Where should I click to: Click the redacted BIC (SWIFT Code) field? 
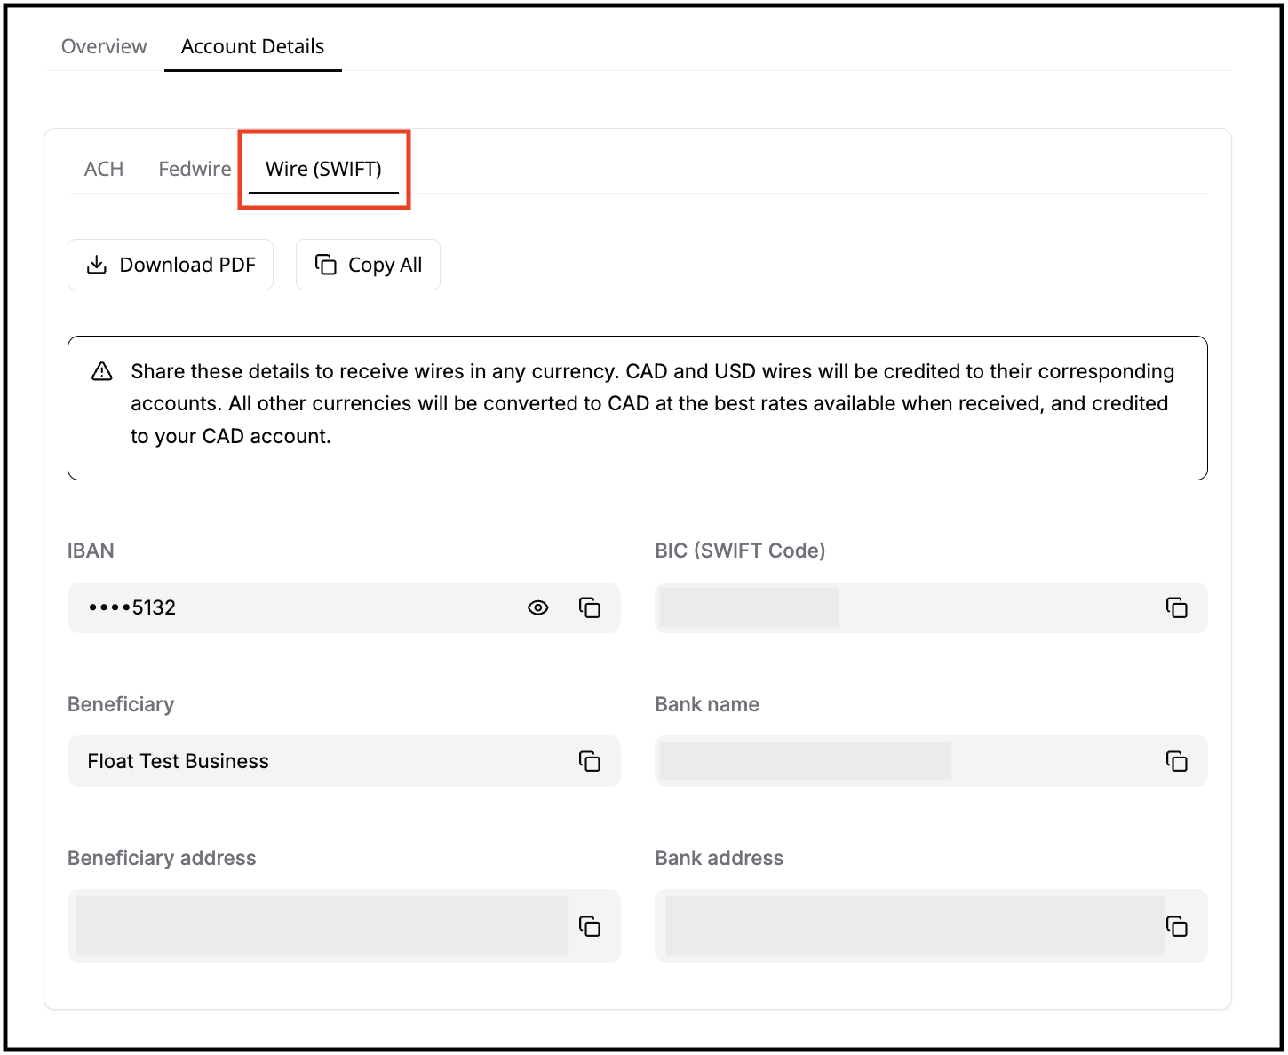(x=749, y=607)
